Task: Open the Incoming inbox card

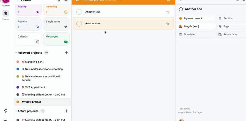Action: pyautogui.click(x=56, y=10)
